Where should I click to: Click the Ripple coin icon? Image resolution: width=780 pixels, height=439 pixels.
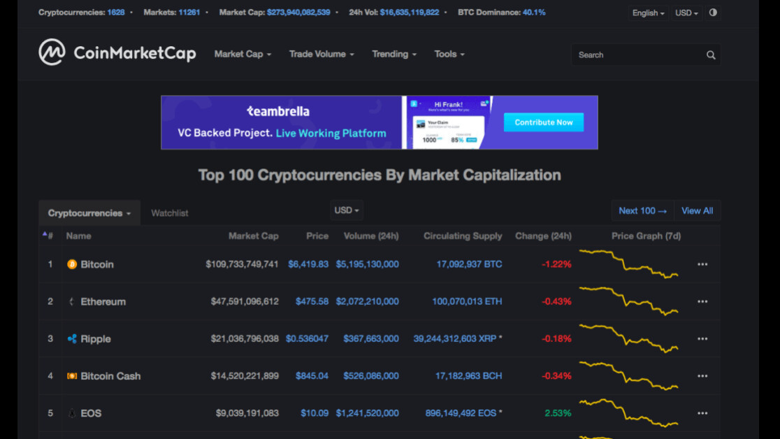click(x=71, y=339)
